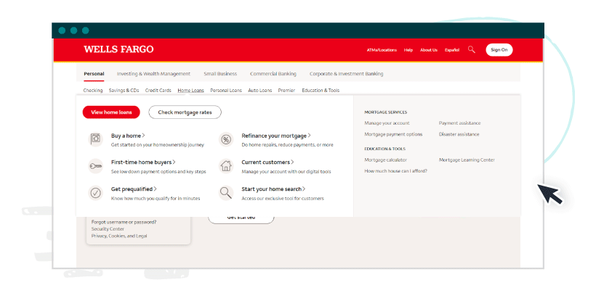Open the Refinance your mortgage link

coord(276,136)
